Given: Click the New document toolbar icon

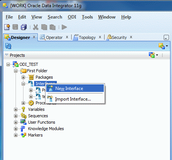Looking at the screenshot, I should [7, 27].
